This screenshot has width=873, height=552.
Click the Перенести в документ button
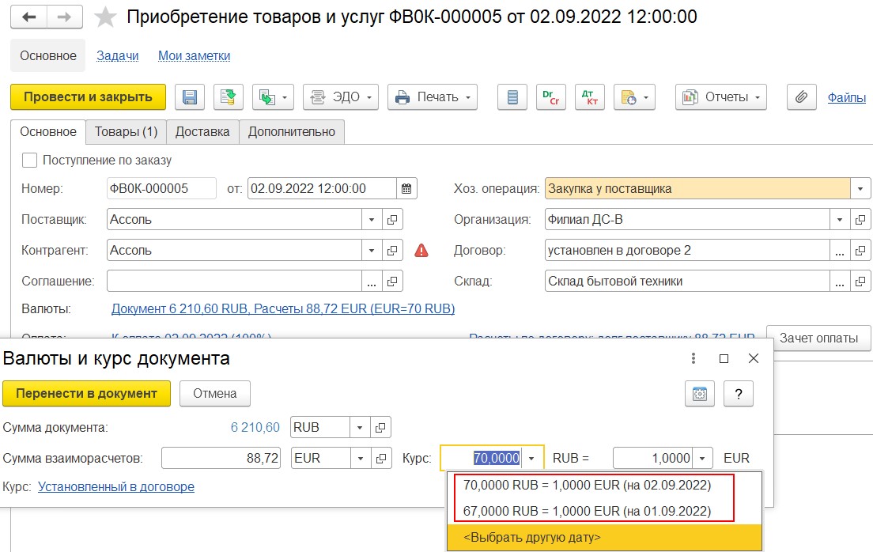86,393
